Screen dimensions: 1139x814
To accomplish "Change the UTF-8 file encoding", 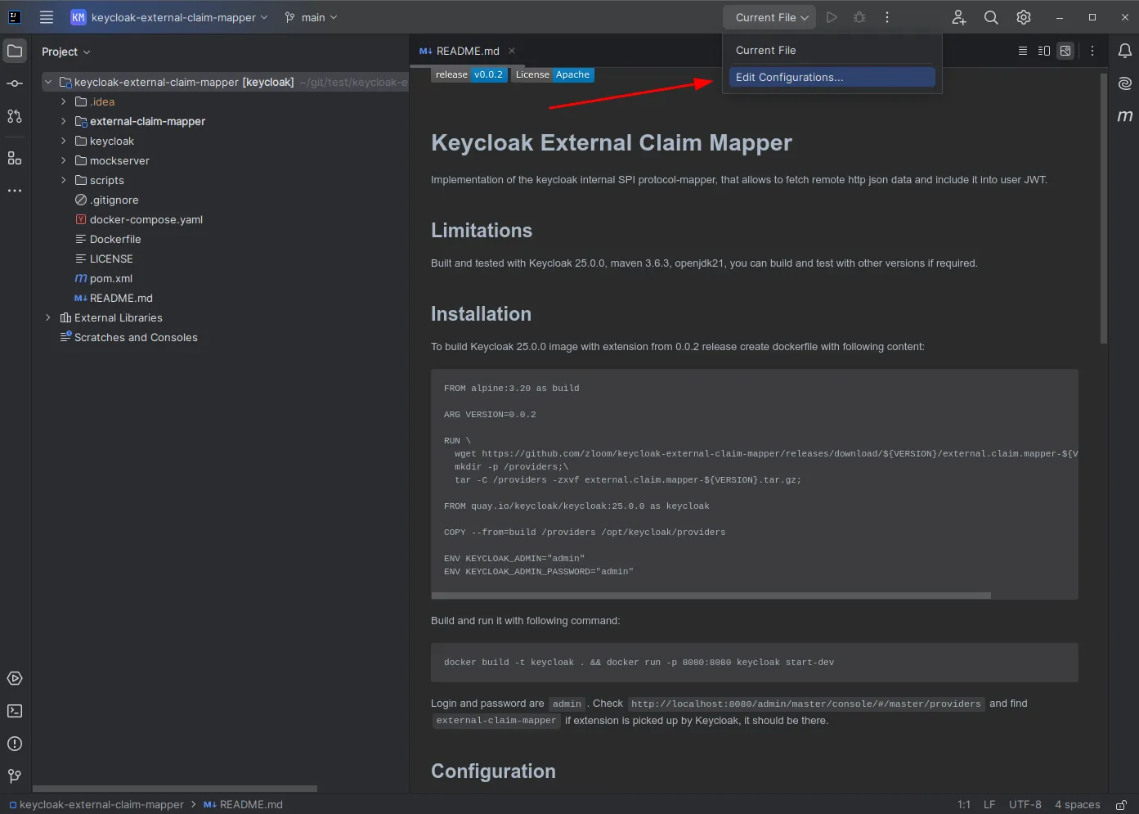I will pos(1025,804).
